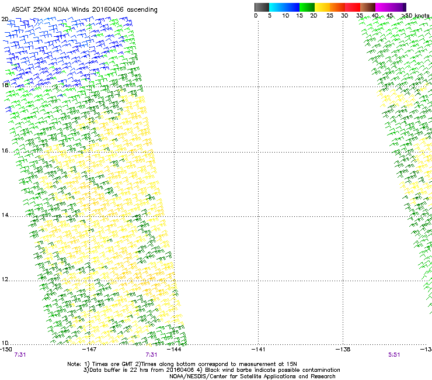Select the red 30-35 knots legend segment
The image size is (432, 380).
point(353,7)
